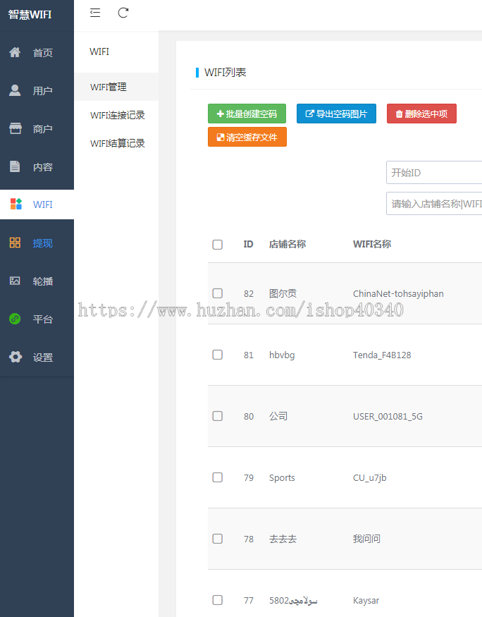Image resolution: width=482 pixels, height=617 pixels.
Task: Click the green 批量创建空码 button
Action: point(247,114)
